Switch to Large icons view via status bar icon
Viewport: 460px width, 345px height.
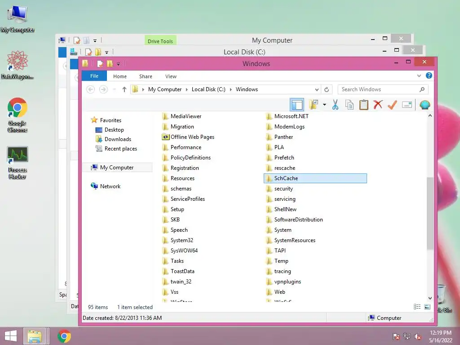pos(427,306)
